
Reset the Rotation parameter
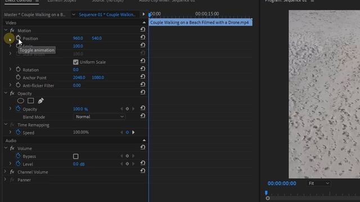tap(143, 68)
